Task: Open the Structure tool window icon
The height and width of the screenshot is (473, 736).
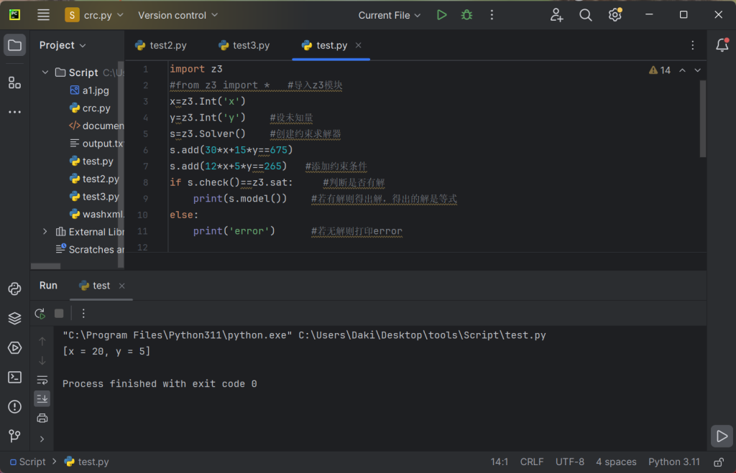Action: point(14,83)
